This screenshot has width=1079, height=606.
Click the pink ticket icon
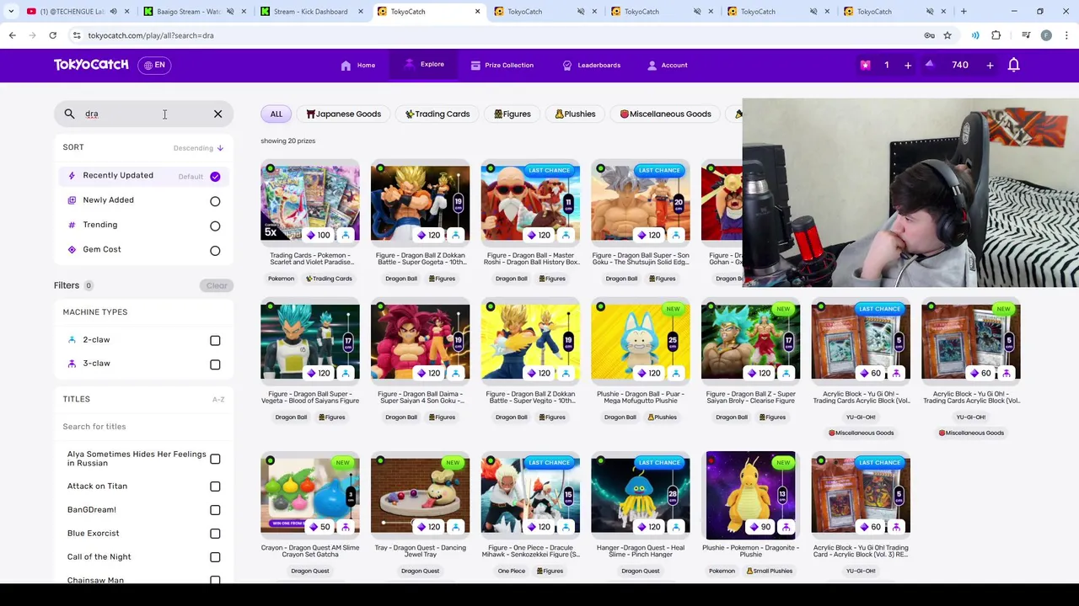[865, 65]
